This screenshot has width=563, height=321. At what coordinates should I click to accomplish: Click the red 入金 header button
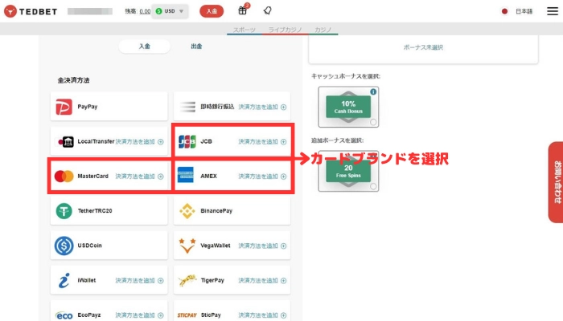[x=212, y=11]
